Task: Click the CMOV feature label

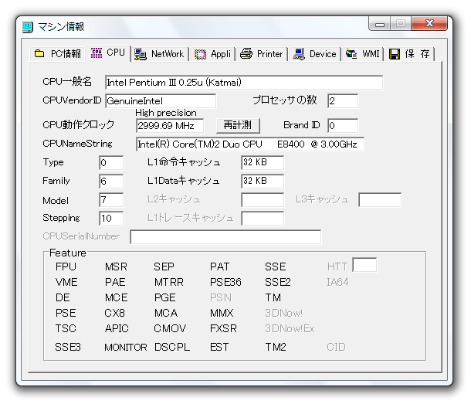Action: pyautogui.click(x=170, y=328)
